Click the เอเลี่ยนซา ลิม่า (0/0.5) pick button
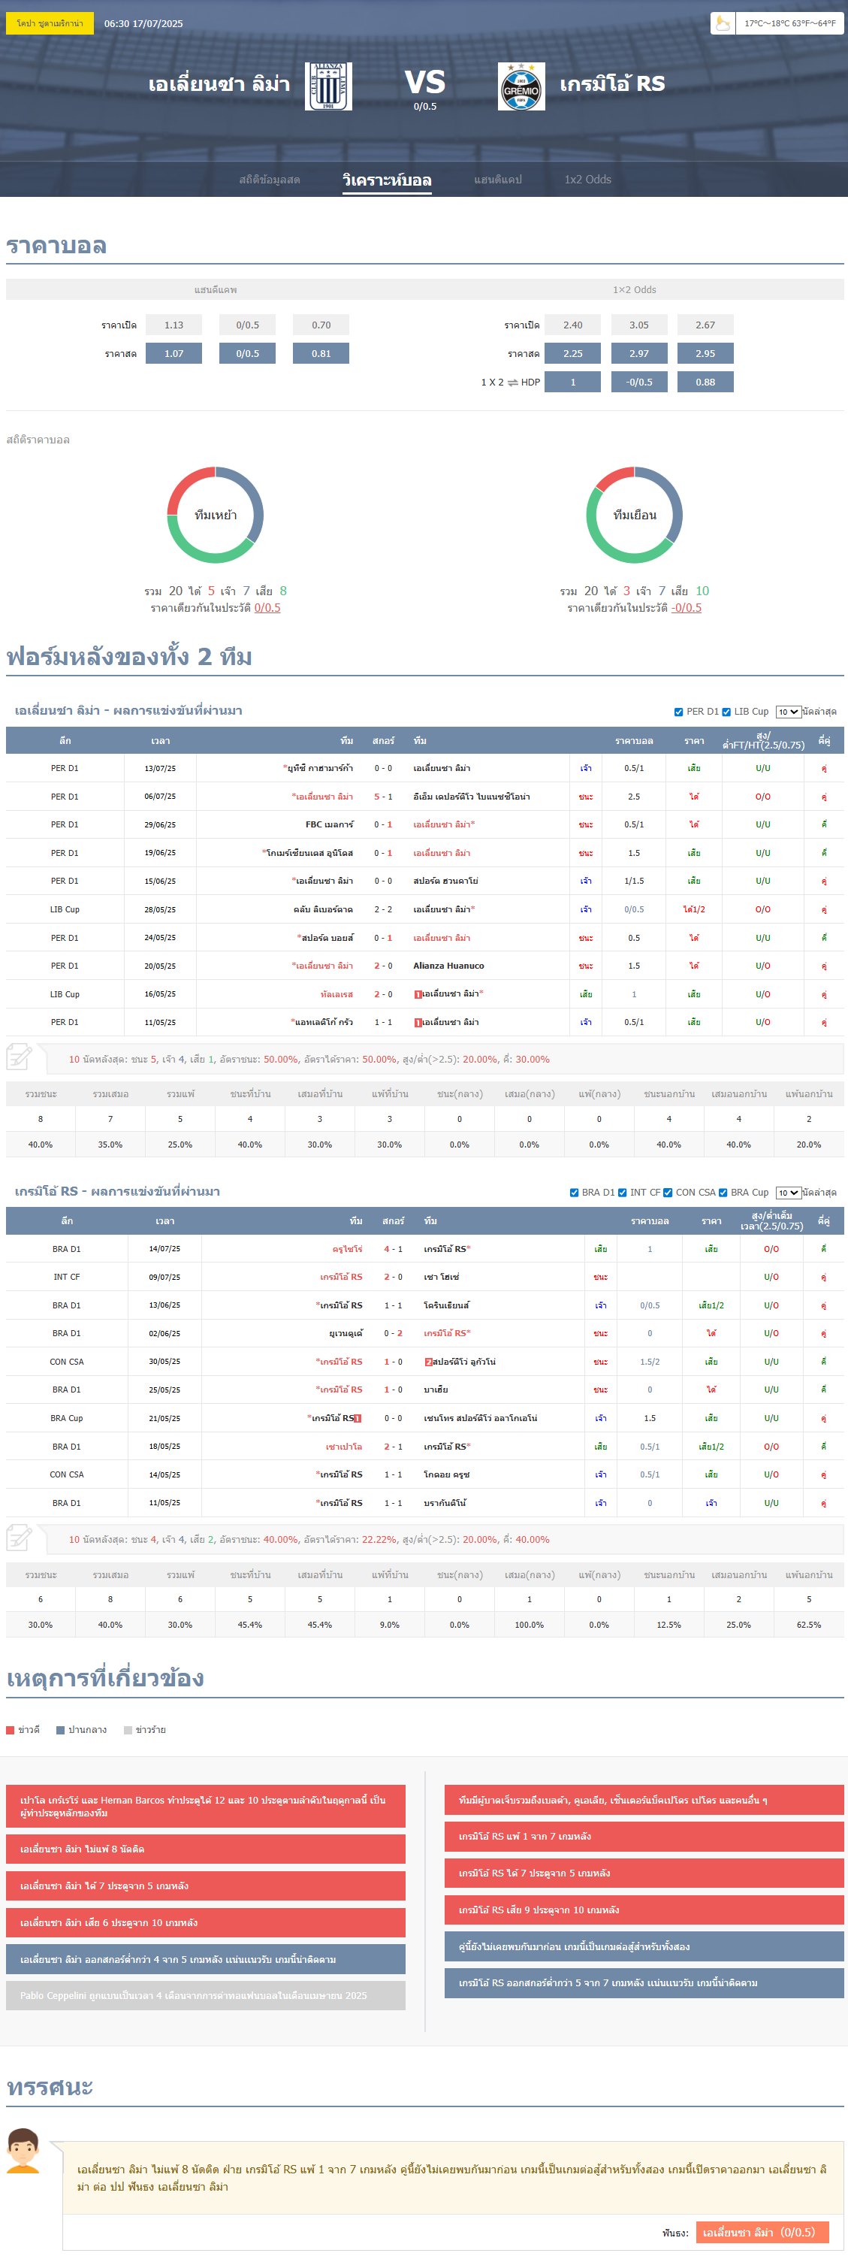 [763, 2232]
